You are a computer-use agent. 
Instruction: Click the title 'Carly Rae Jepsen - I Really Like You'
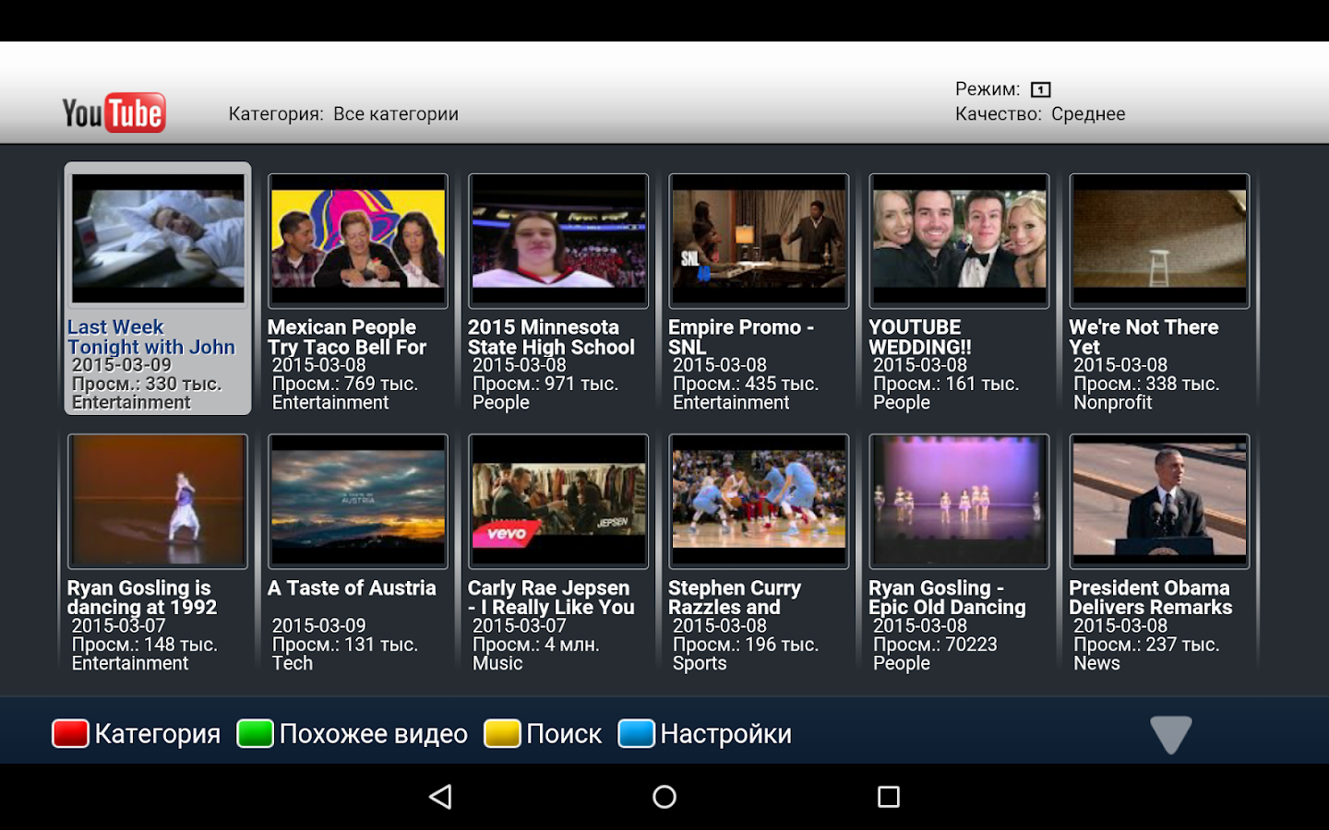551,598
